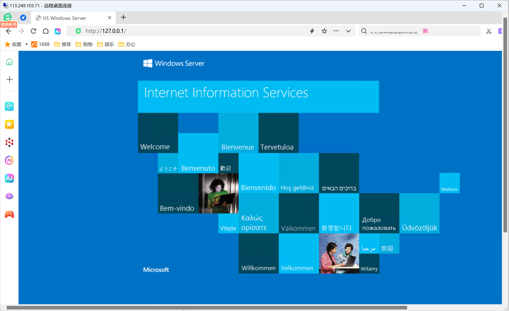
Task: Click the lightning speed mode icon
Action: coord(312,31)
